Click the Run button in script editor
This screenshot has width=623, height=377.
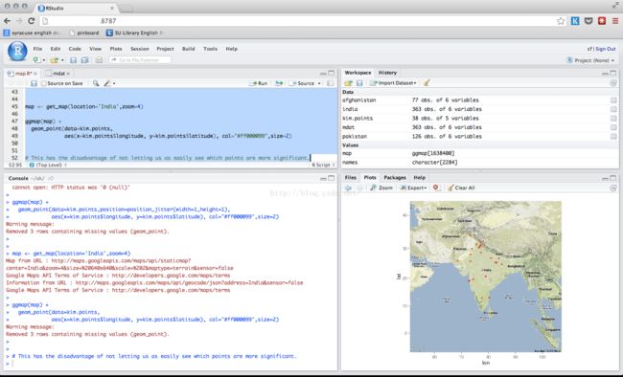259,83
